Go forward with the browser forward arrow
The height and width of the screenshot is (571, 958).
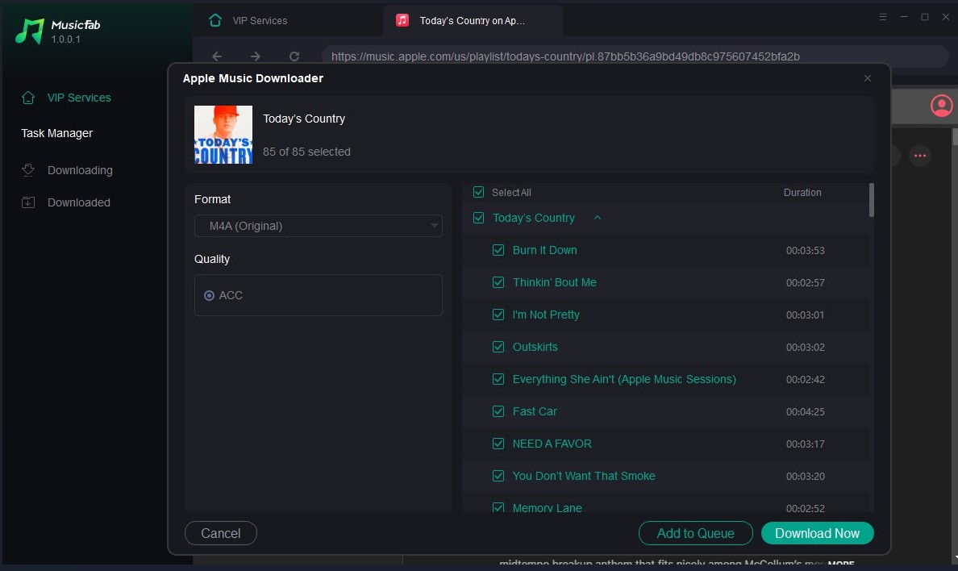tap(256, 56)
